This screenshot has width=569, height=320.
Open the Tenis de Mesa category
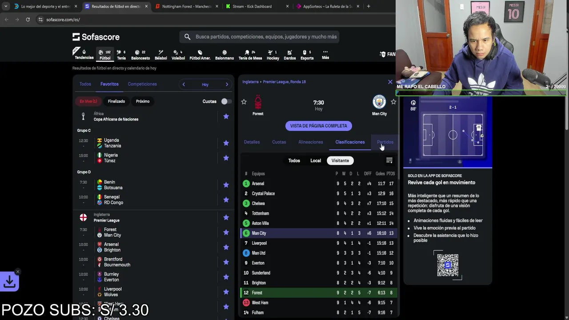point(250,55)
